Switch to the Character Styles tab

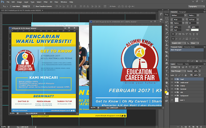[189, 47]
